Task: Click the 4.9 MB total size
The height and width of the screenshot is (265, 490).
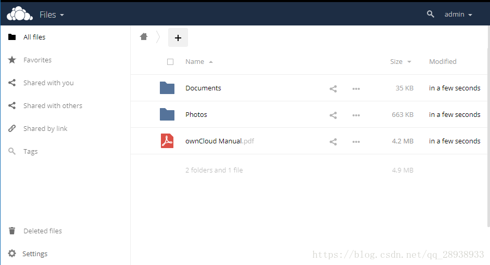Action: pyautogui.click(x=403, y=170)
